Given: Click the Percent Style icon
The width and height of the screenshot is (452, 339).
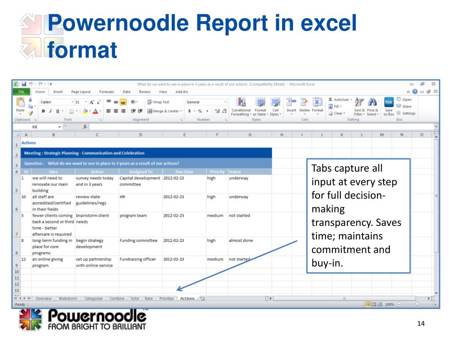Looking at the screenshot, I should pos(200,111).
